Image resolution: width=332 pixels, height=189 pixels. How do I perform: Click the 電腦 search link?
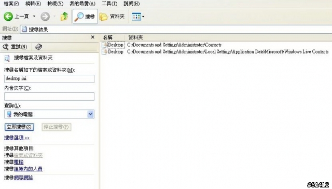click(19, 162)
